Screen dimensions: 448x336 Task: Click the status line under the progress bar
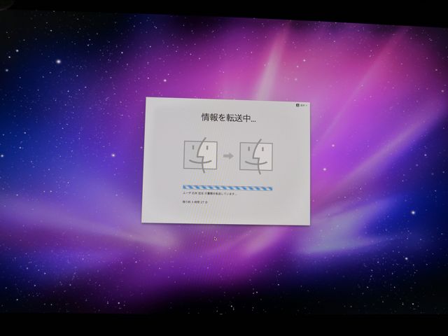click(x=210, y=193)
